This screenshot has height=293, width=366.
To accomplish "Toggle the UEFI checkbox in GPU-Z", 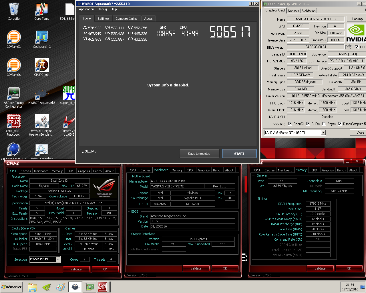I will click(x=357, y=47).
